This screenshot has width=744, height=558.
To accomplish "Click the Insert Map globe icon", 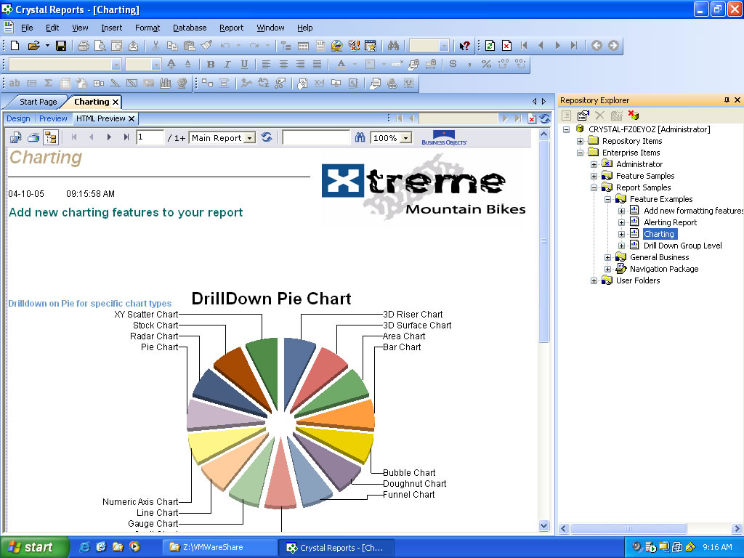I will tap(182, 84).
